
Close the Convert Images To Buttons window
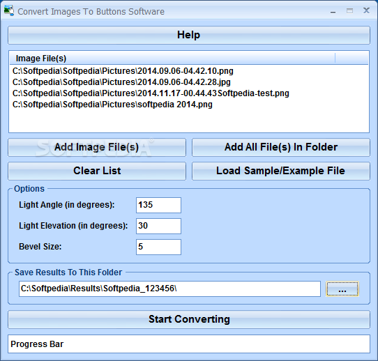[x=366, y=10]
